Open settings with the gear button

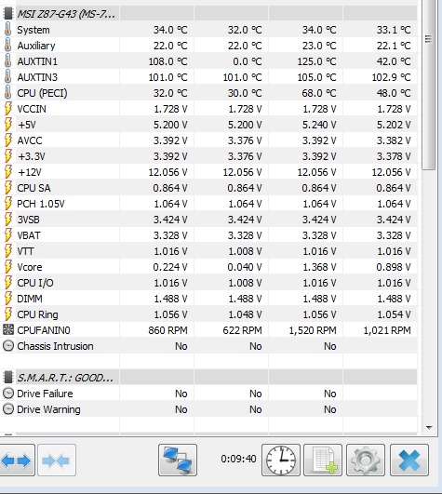point(366,461)
